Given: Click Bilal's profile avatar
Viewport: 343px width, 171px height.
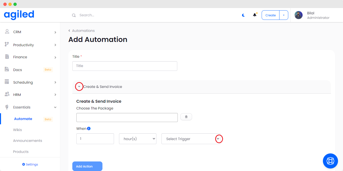Looking at the screenshot, I should pos(299,15).
